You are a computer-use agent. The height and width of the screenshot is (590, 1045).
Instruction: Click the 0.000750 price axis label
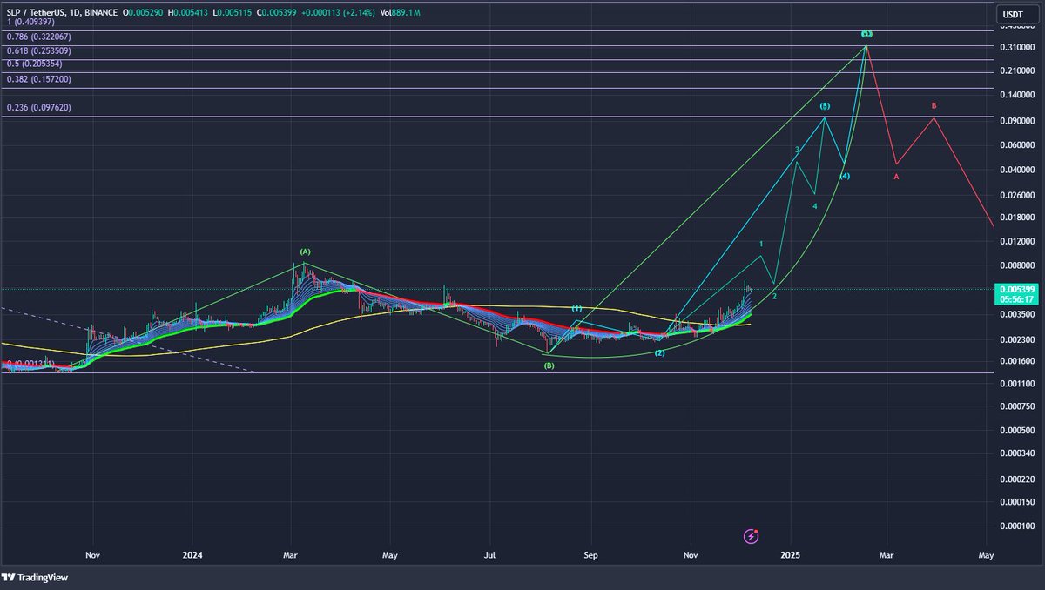point(1016,406)
